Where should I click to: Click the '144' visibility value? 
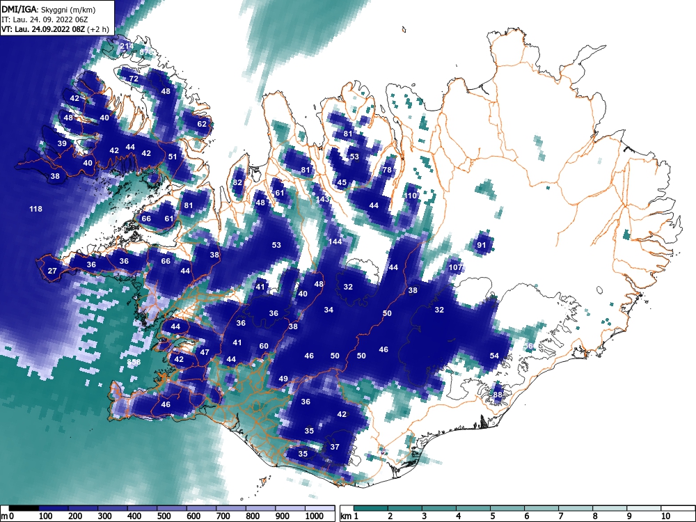(x=335, y=242)
